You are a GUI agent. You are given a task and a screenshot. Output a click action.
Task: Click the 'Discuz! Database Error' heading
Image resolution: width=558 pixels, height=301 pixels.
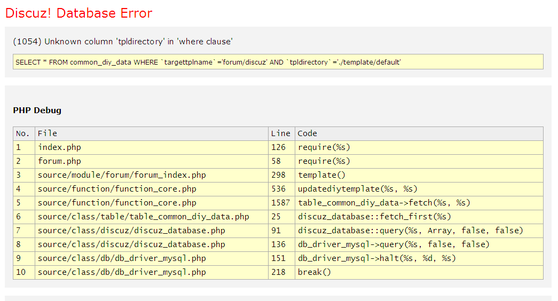(x=78, y=13)
